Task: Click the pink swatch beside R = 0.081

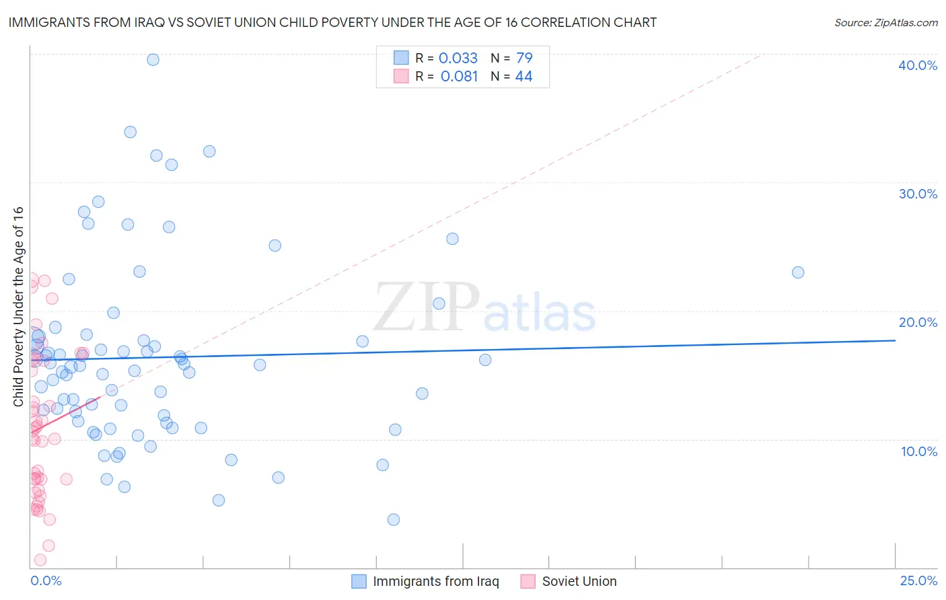Action: [x=401, y=76]
